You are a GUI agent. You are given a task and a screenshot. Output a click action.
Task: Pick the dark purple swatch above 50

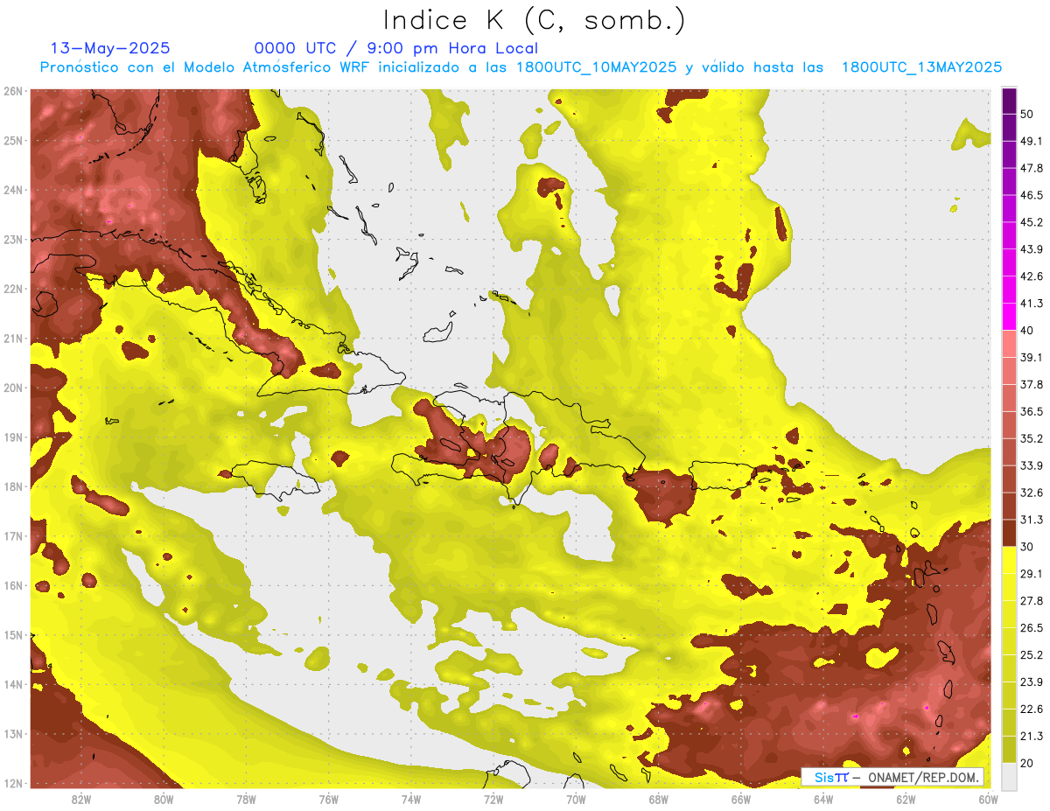pyautogui.click(x=1009, y=101)
